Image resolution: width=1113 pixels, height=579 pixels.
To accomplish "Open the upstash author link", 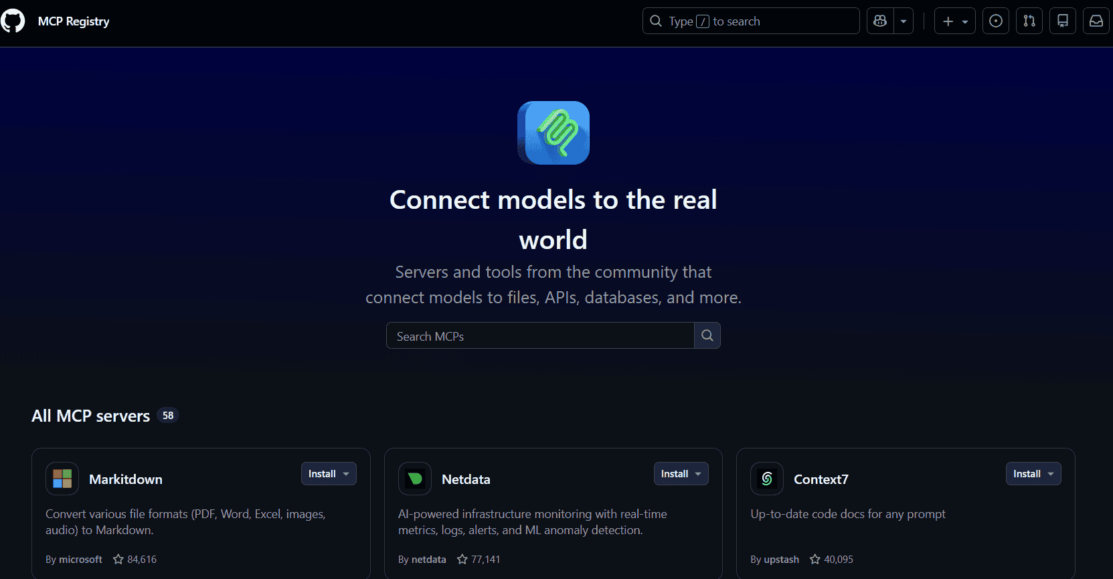I will coord(782,560).
